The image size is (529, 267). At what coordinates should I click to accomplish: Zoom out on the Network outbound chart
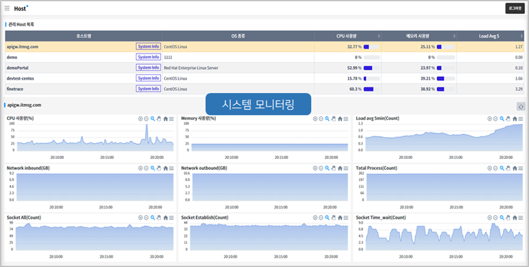[321, 168]
